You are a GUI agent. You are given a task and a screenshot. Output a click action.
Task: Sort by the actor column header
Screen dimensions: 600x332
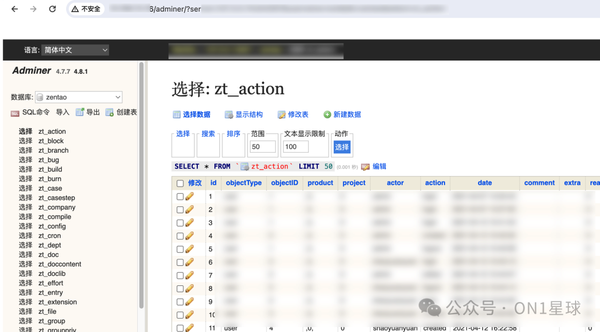pos(396,183)
